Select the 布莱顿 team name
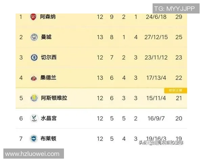 (x=48, y=138)
